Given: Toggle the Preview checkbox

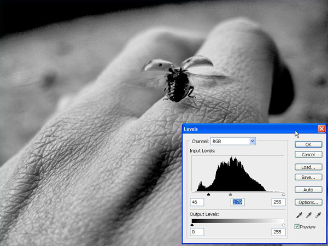Looking at the screenshot, I should click(297, 226).
